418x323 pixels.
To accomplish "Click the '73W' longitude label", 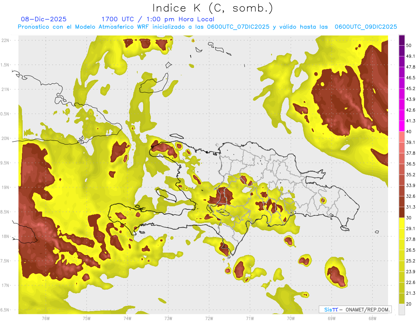I will (168, 318).
